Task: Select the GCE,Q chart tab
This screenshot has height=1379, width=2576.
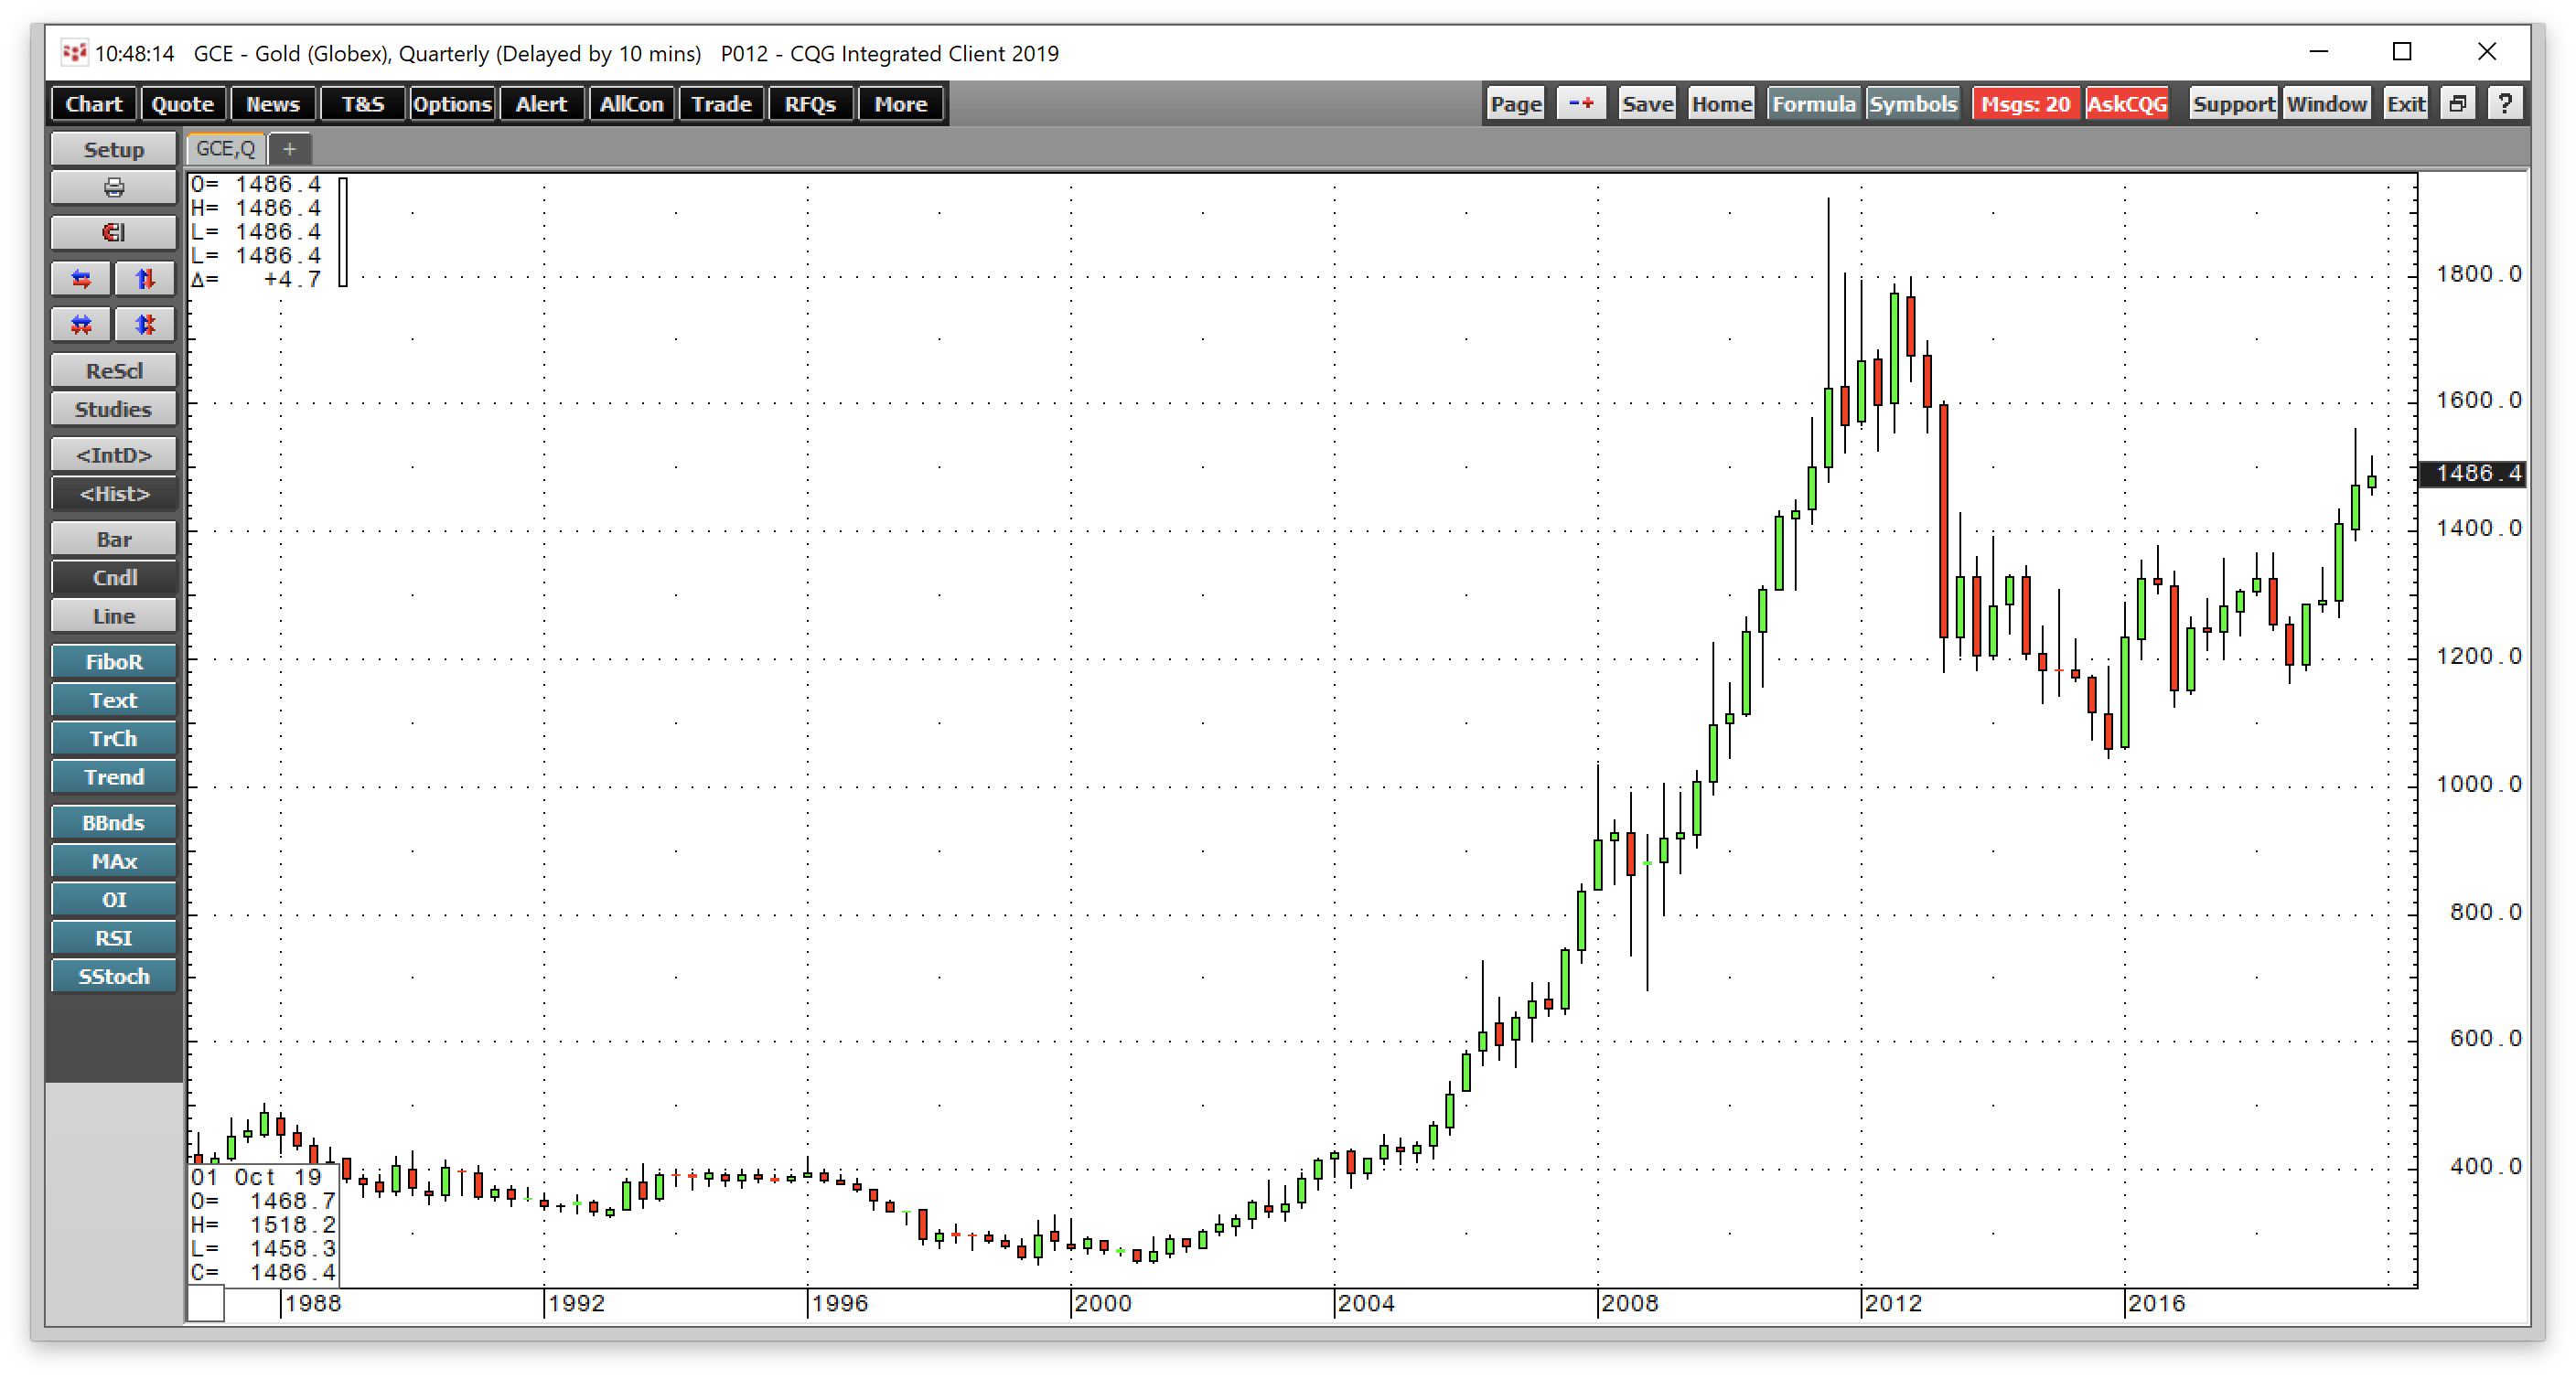Action: [x=226, y=149]
